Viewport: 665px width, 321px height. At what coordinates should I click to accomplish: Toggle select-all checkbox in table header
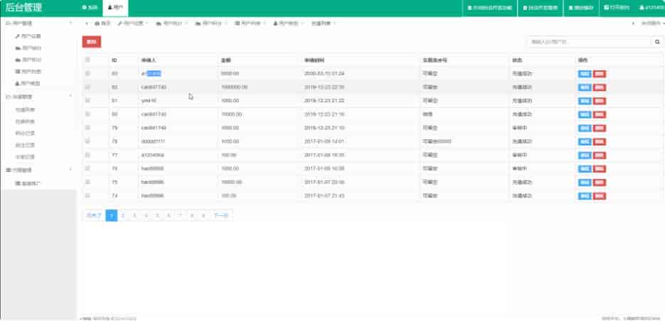87,60
